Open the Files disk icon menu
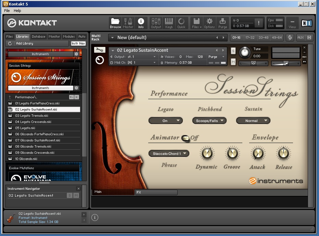 196,23
